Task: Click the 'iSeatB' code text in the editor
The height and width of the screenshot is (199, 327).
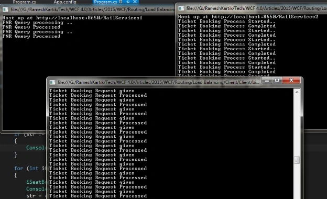Action: (x=36, y=182)
